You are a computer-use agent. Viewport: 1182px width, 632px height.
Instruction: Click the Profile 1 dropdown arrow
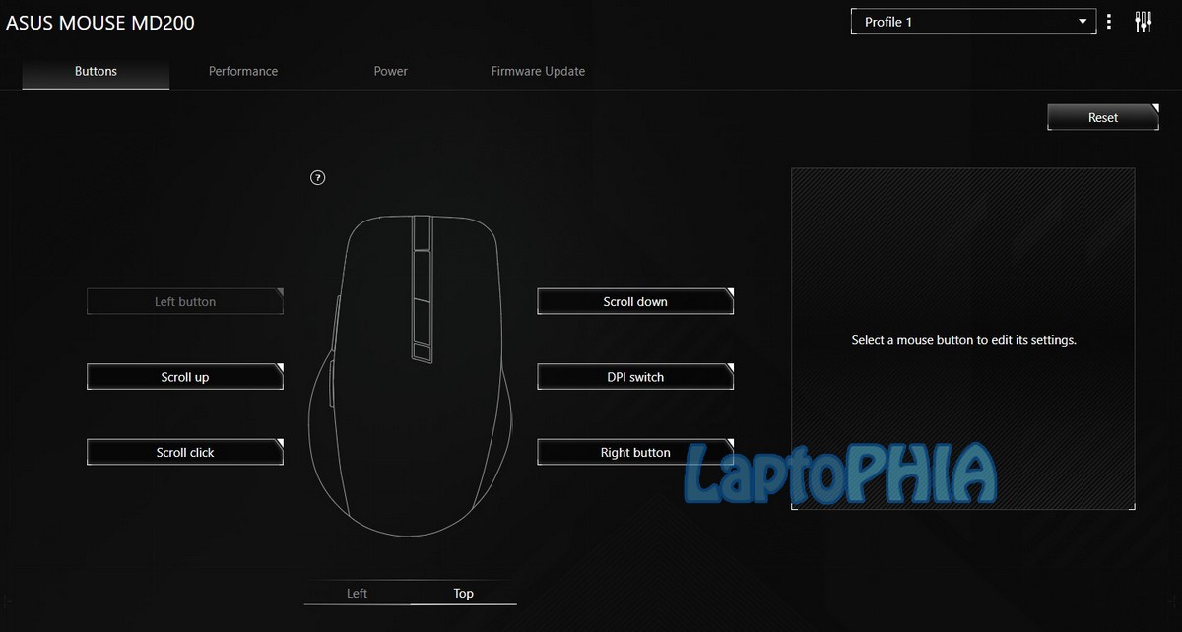(1083, 22)
